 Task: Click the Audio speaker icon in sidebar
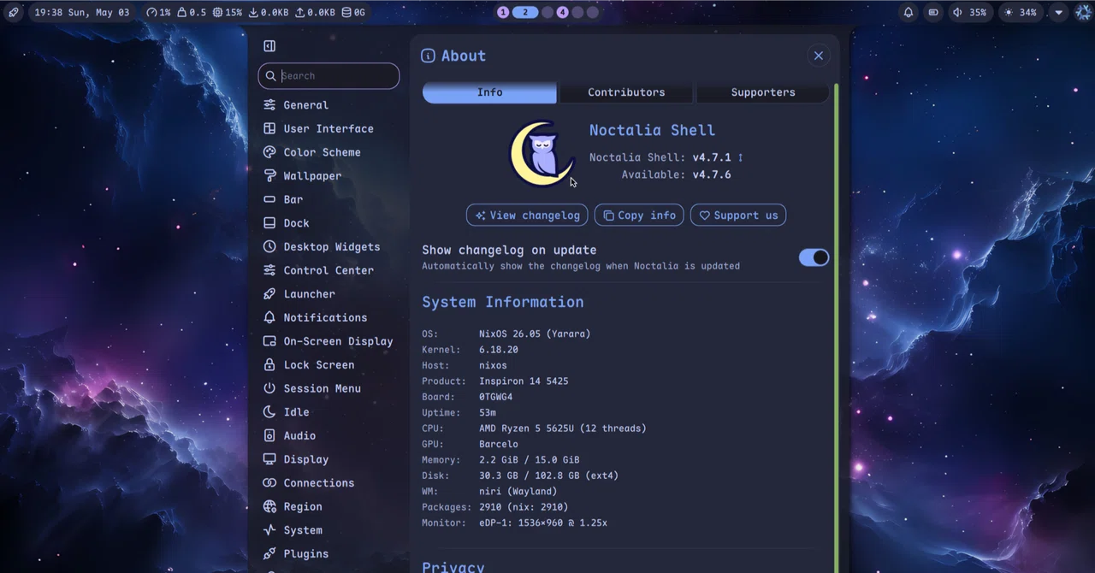(269, 435)
